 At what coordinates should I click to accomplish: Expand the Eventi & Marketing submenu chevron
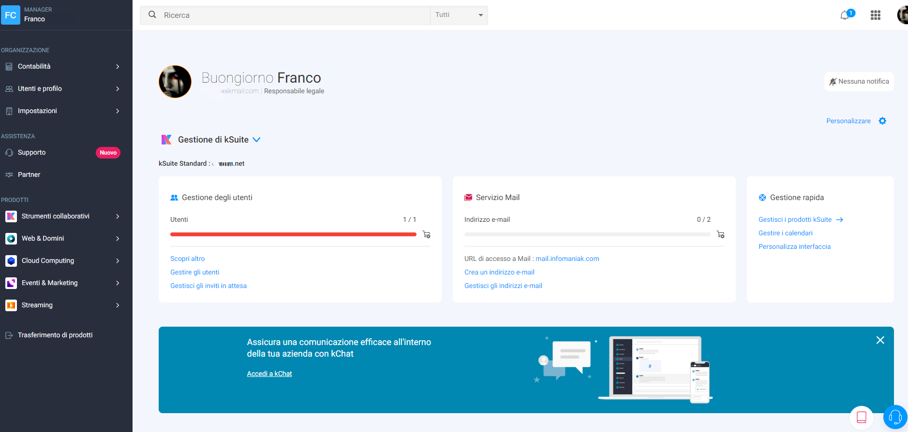(118, 283)
